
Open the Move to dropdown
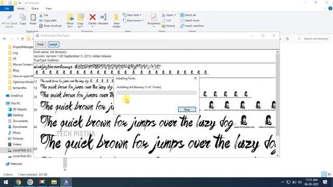[x=70, y=21]
